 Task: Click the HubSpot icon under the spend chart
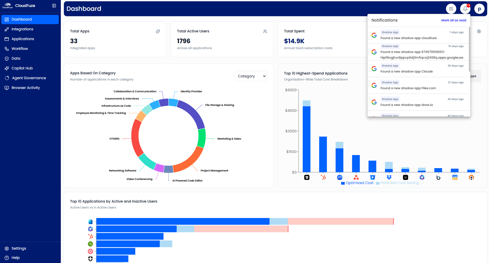(323, 177)
